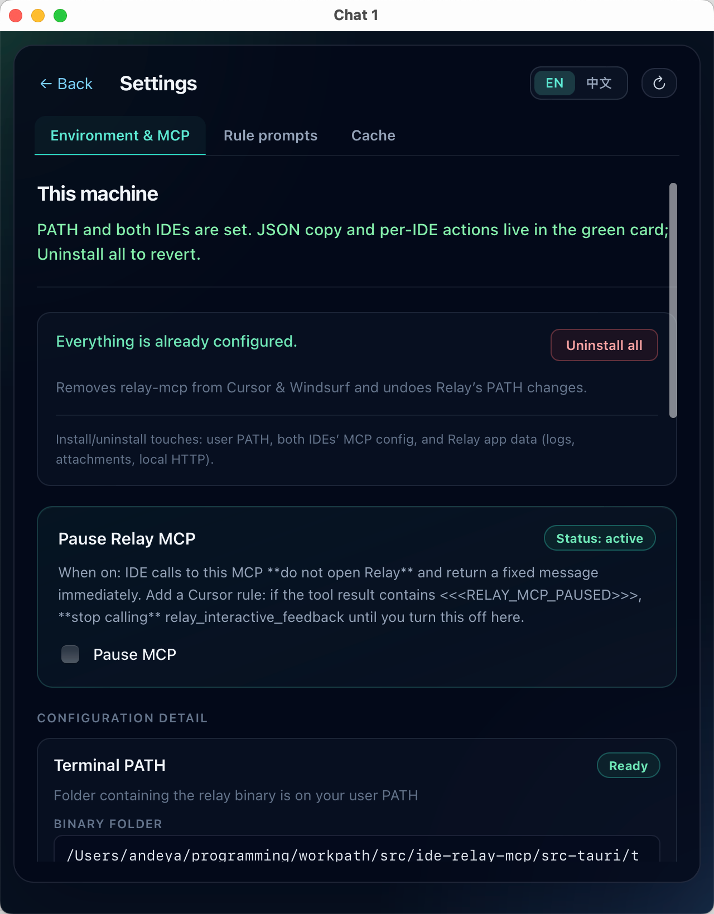Keep language set to EN
This screenshot has width=714, height=914.
point(553,82)
